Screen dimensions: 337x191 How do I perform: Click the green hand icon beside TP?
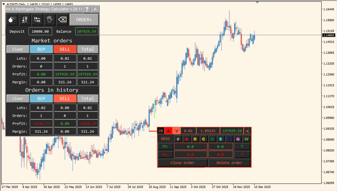click(242, 147)
